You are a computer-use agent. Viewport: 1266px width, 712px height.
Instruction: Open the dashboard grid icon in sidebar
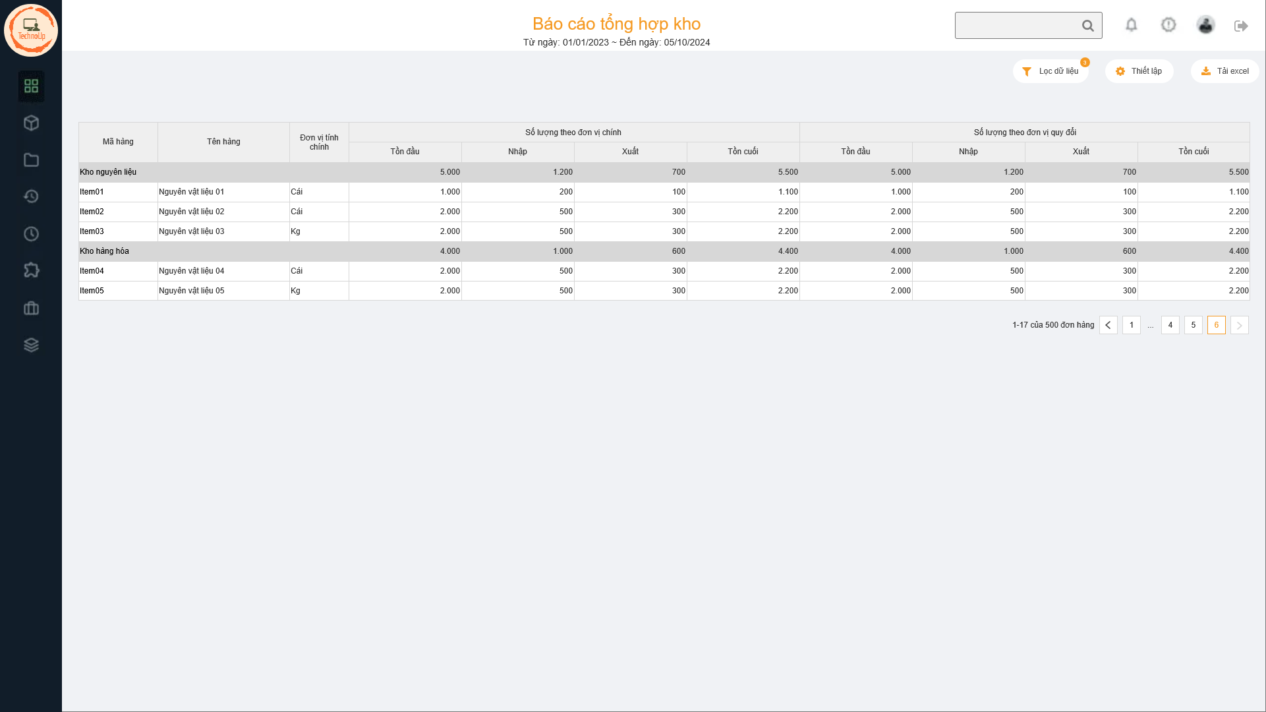pyautogui.click(x=31, y=86)
